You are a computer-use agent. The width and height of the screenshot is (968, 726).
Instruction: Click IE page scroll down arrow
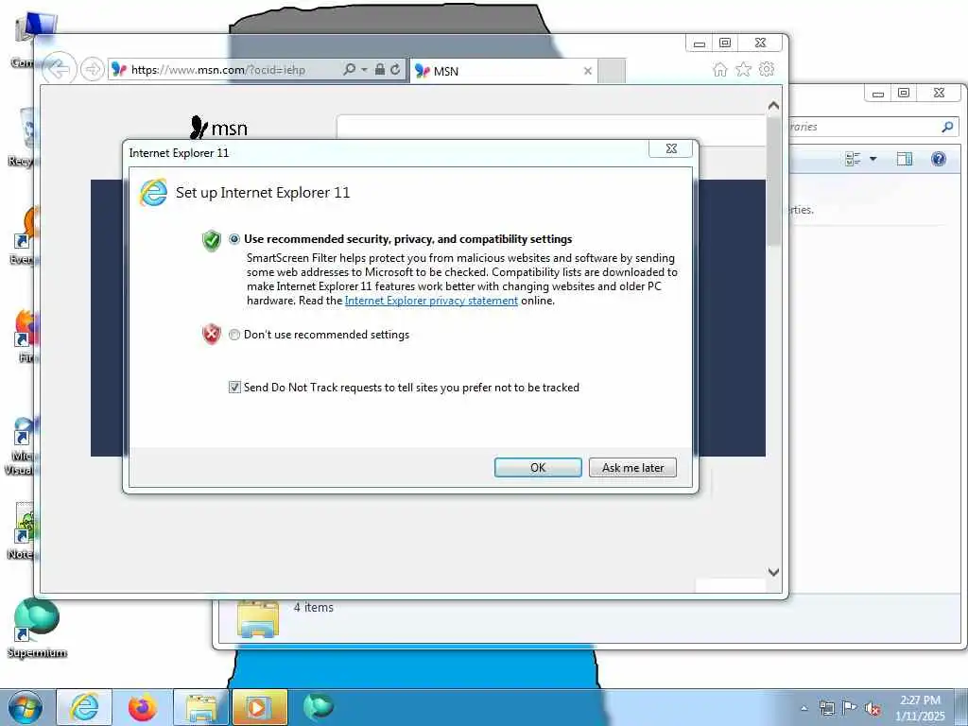773,572
